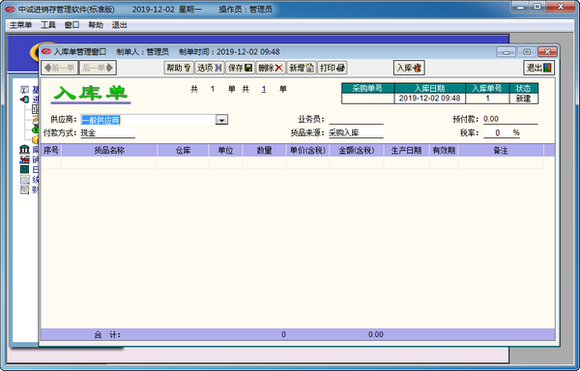Minimize the 入库单管理窗口 window
This screenshot has height=371, width=580.
(x=506, y=52)
